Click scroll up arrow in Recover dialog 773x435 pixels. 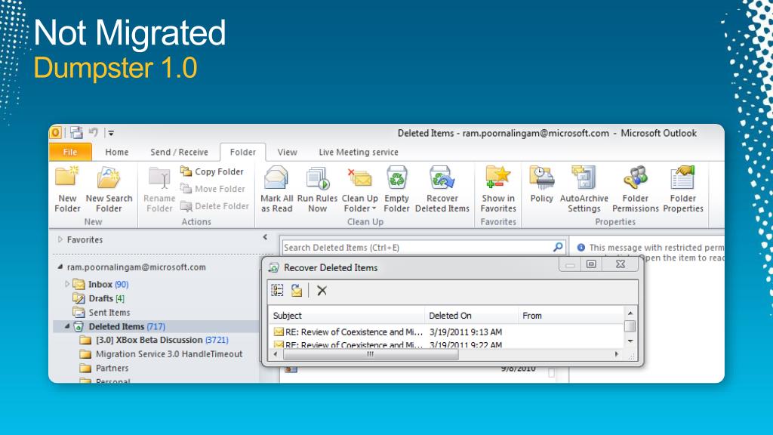click(630, 313)
